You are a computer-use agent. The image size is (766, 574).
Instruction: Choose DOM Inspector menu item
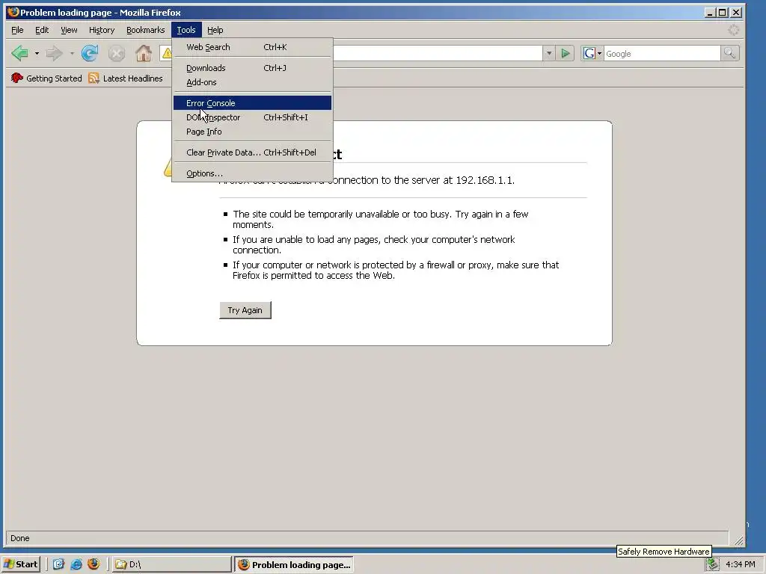pos(253,117)
